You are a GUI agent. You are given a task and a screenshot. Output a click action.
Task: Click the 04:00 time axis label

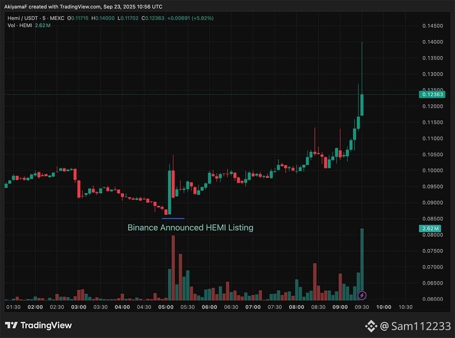tap(122, 307)
